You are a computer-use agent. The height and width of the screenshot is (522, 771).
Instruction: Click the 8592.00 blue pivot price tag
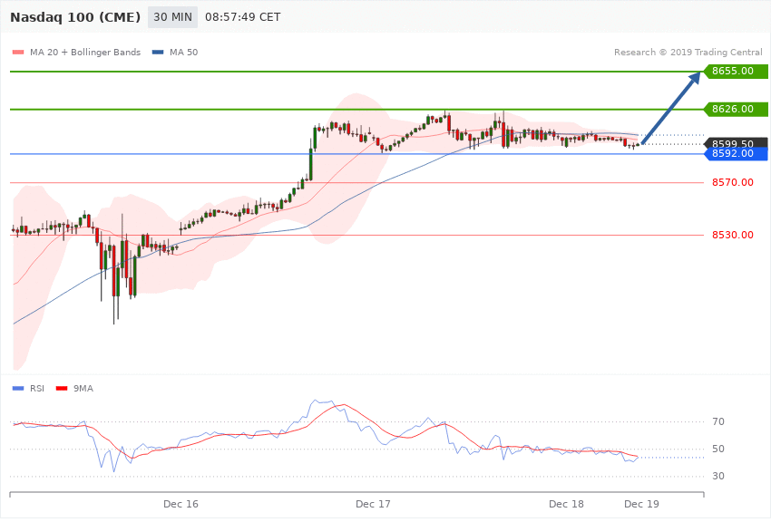[x=737, y=154]
